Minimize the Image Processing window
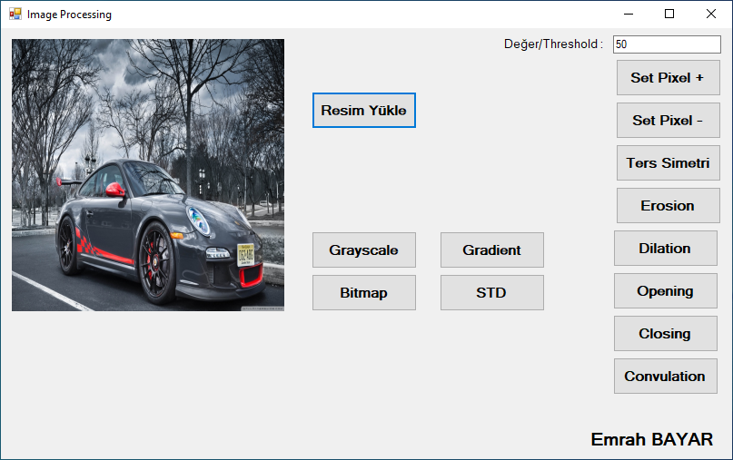Screen dimensions: 733x460 pyautogui.click(x=629, y=14)
